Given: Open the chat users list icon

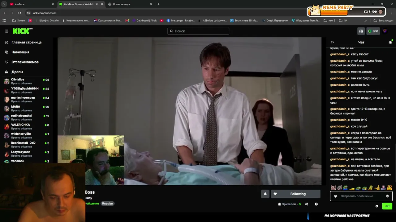Looking at the screenshot, I should pos(390,42).
